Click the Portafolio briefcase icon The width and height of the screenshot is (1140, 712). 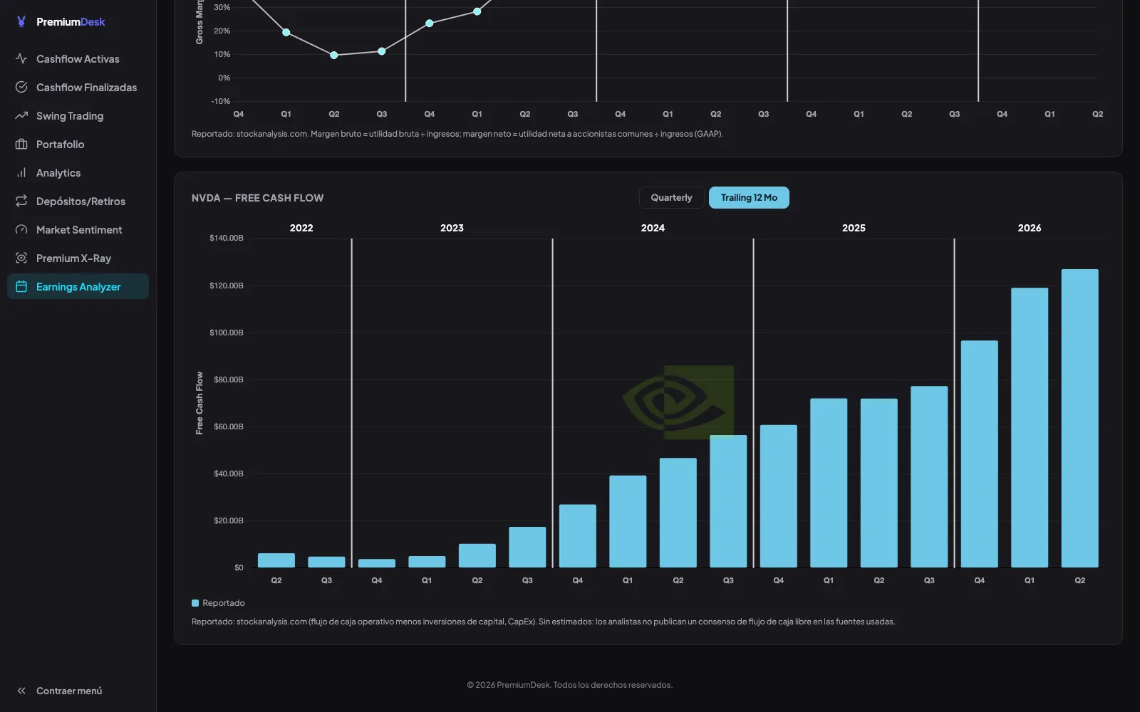[x=21, y=144]
